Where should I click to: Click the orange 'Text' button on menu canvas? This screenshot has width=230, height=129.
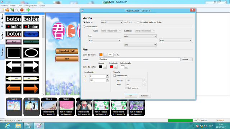(67, 59)
